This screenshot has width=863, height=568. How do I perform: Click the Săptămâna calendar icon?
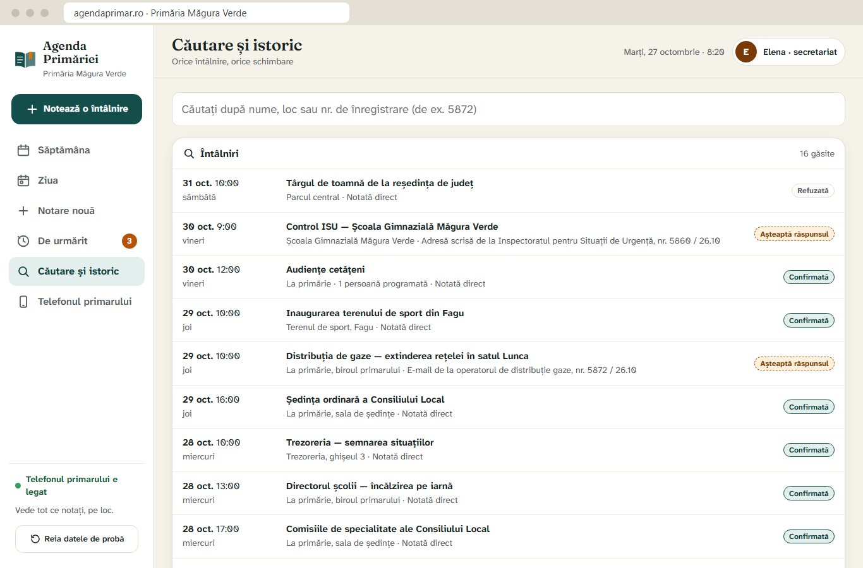point(23,150)
